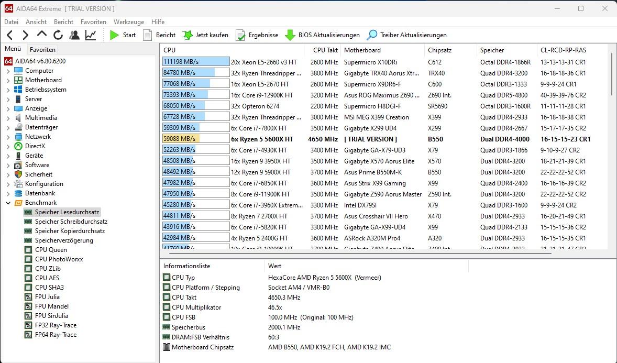Viewport: 617px width, 363px height.
Task: Click the line graph toolbar icon
Action: tap(91, 35)
